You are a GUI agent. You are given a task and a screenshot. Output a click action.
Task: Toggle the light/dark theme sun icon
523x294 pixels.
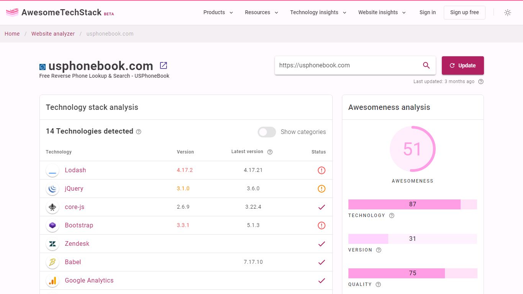(x=508, y=13)
